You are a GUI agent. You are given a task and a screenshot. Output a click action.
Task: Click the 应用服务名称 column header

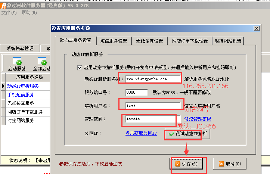click(x=28, y=77)
